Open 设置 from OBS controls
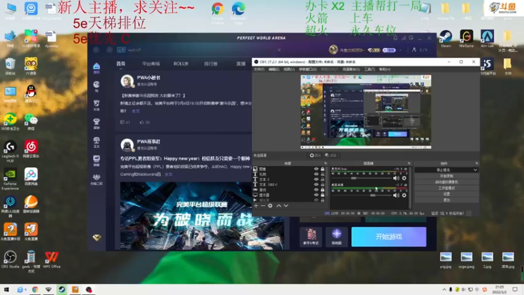Screen dimensions: 524x295 pos(447,194)
